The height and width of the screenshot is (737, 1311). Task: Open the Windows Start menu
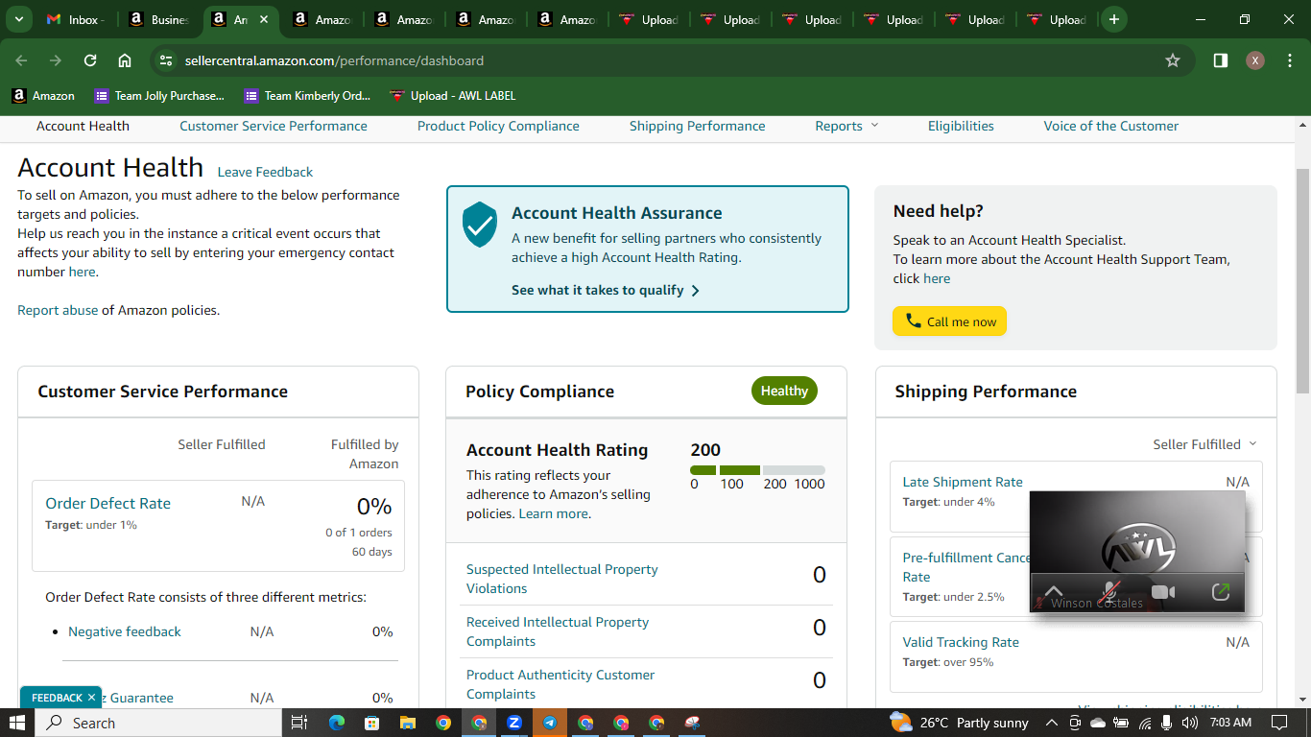[x=17, y=723]
